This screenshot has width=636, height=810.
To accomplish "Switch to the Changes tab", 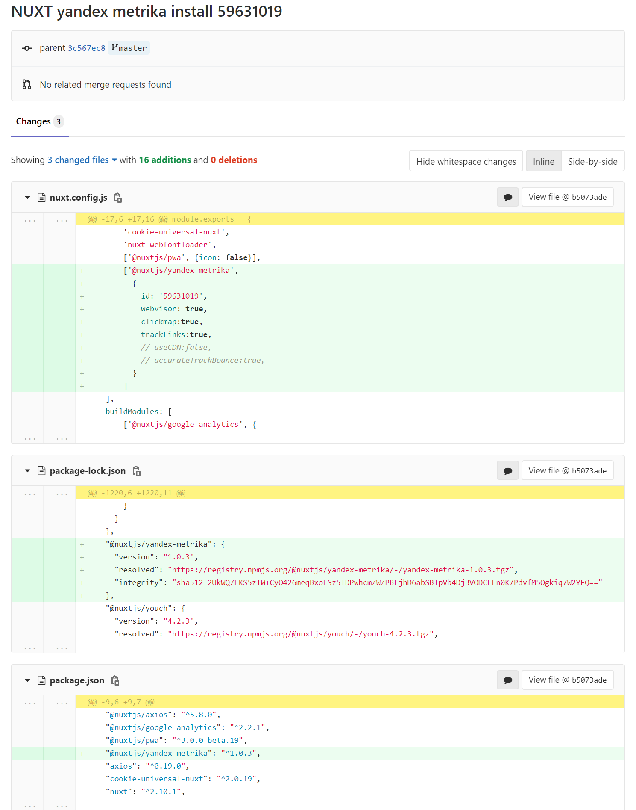I will coord(40,122).
